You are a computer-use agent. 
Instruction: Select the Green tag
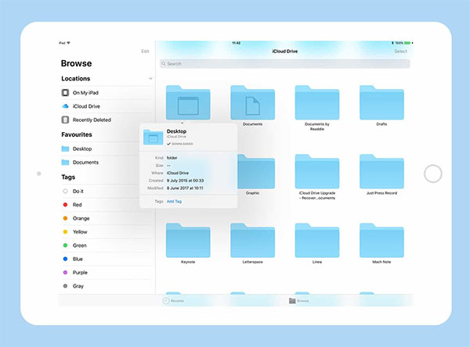[106, 245]
